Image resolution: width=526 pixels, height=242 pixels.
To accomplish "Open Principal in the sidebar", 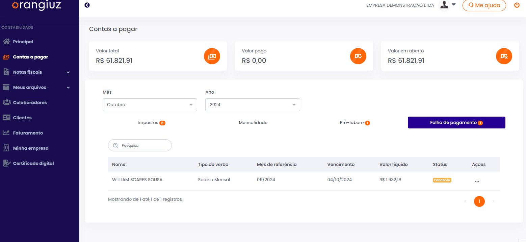I will 23,42.
